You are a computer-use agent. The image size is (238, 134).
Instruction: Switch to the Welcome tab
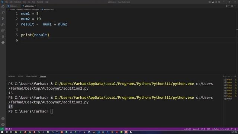click(13, 6)
